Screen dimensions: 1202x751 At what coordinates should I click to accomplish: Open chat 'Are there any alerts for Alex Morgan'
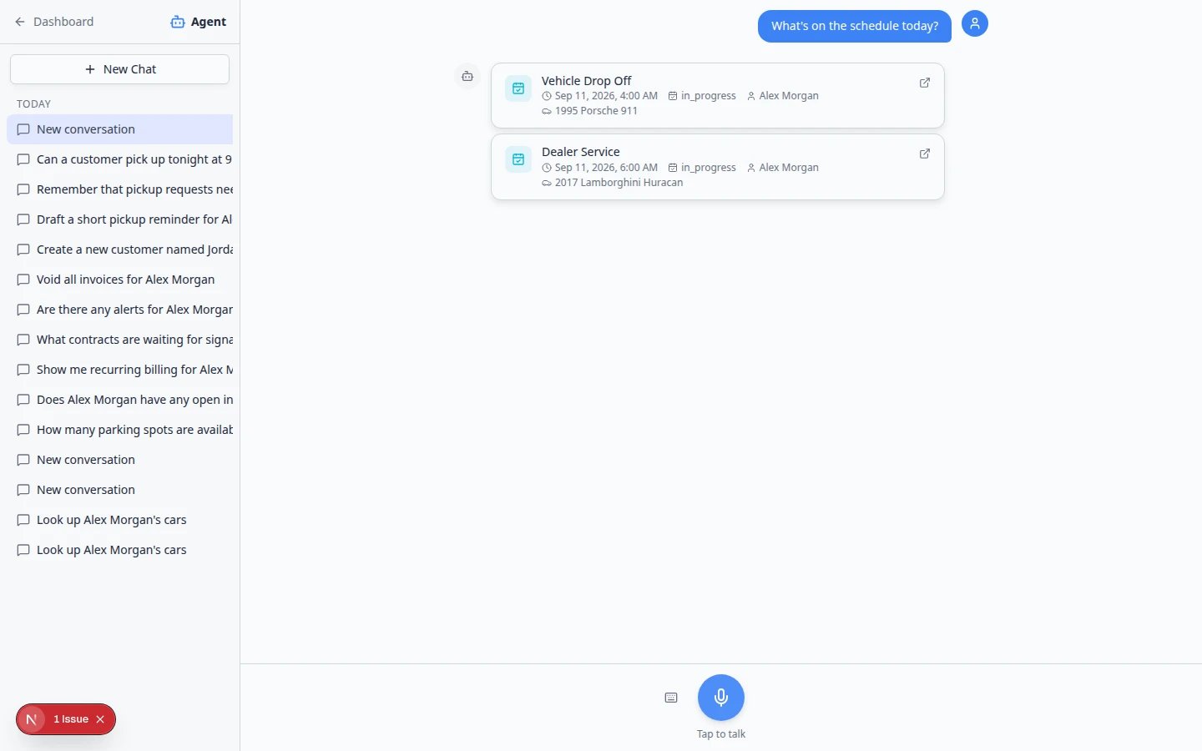coord(119,310)
